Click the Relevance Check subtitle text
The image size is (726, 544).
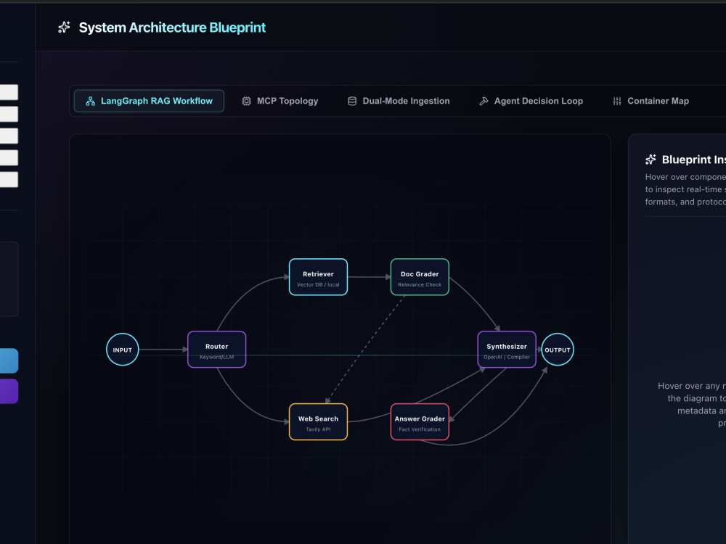coord(420,285)
